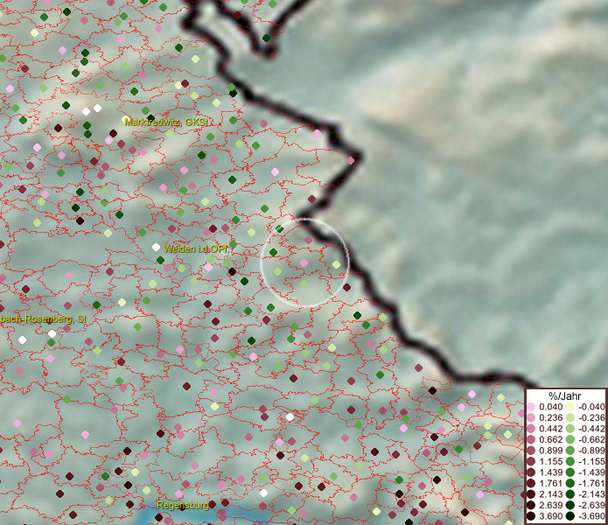Select the -1.439 legend swatch
Image resolution: width=608 pixels, height=525 pixels.
570,472
